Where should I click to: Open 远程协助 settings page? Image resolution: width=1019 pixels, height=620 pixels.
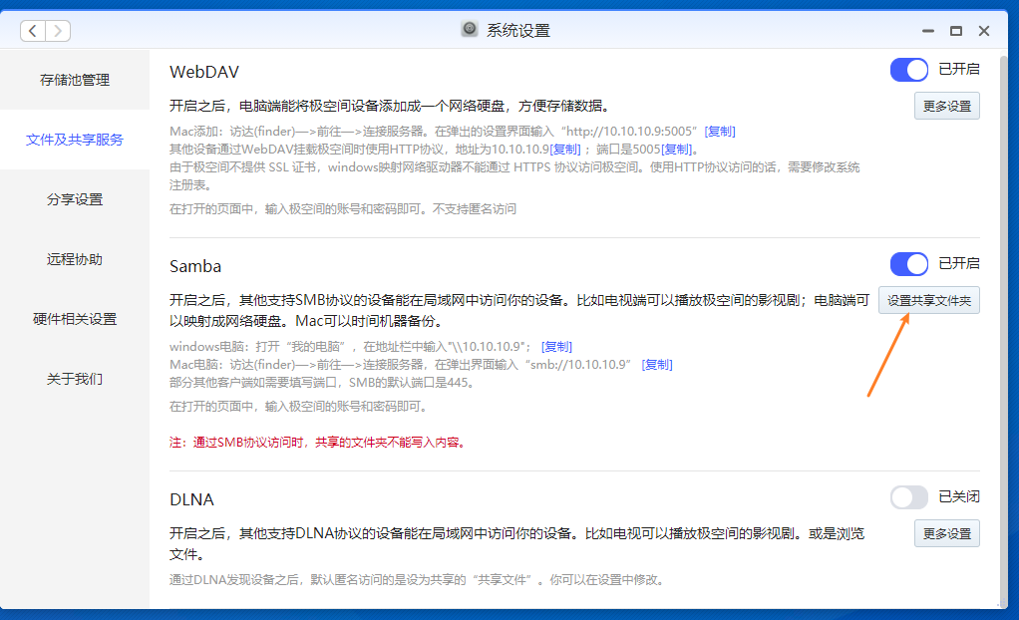tap(75, 259)
